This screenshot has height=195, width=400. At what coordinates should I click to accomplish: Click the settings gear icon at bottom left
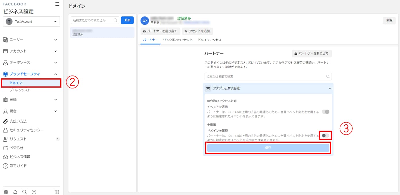click(6, 192)
